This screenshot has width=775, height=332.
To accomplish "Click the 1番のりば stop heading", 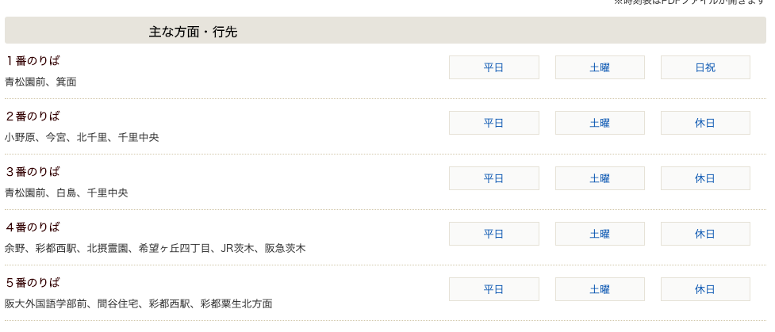I will [33, 61].
